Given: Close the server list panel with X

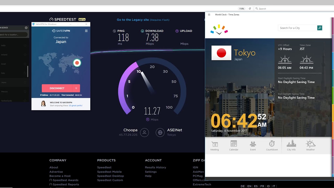Looking at the screenshot, I should (26, 28).
